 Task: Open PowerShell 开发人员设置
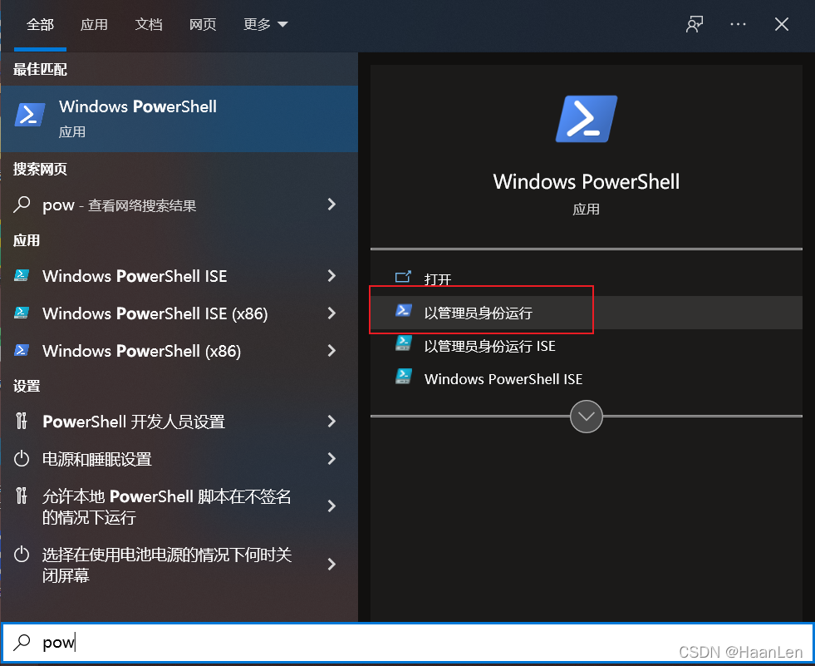[134, 422]
